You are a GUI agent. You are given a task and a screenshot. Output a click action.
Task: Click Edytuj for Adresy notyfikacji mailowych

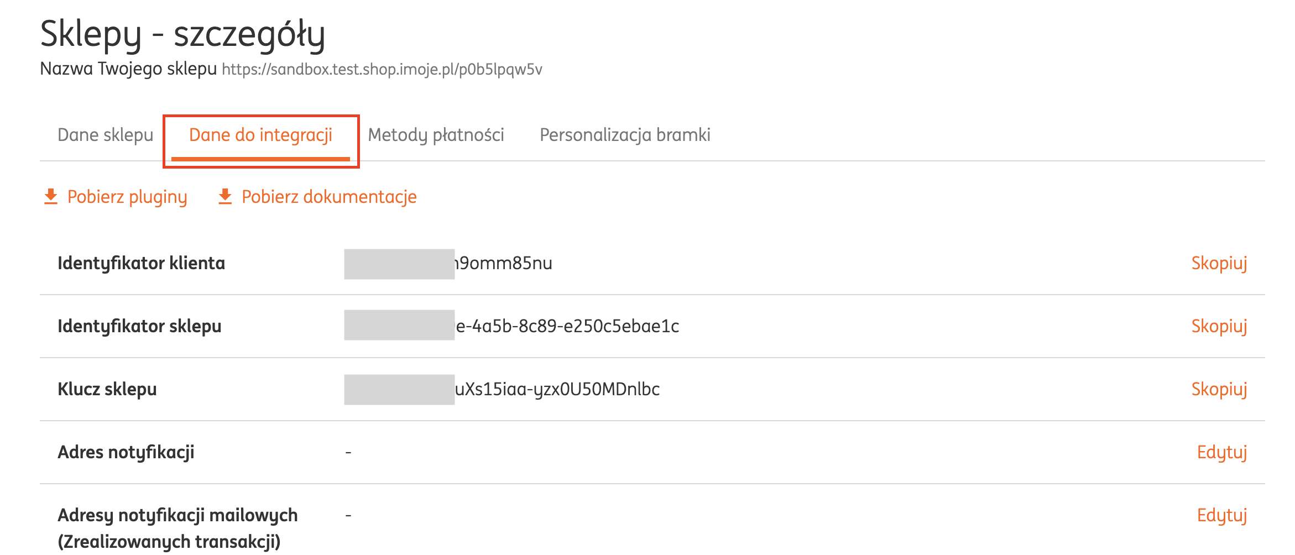tap(1221, 515)
